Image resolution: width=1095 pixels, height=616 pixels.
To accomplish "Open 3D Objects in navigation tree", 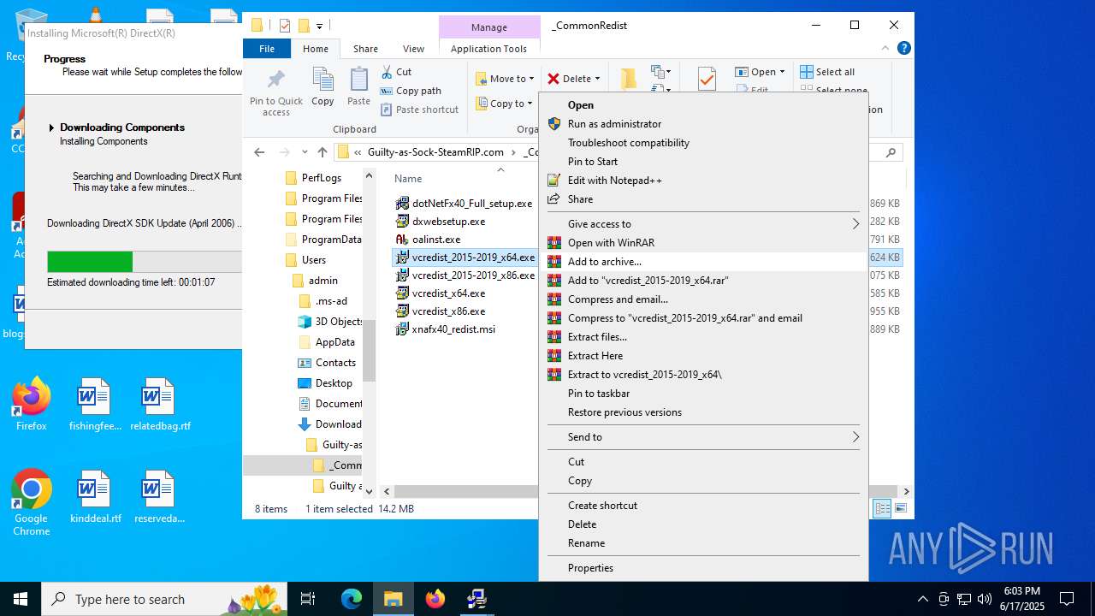I will [329, 322].
